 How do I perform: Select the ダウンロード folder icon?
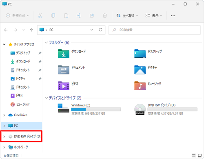(x=64, y=54)
